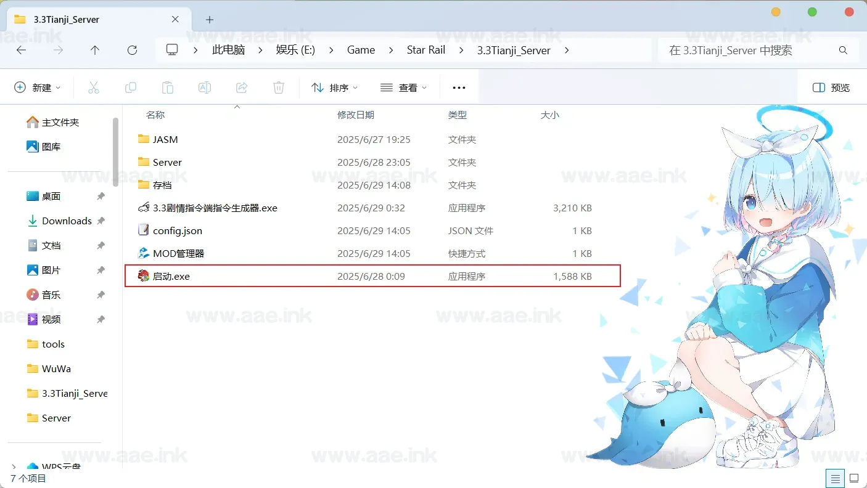Image resolution: width=867 pixels, height=488 pixels.
Task: Switch to the details list view layout
Action: tap(835, 478)
